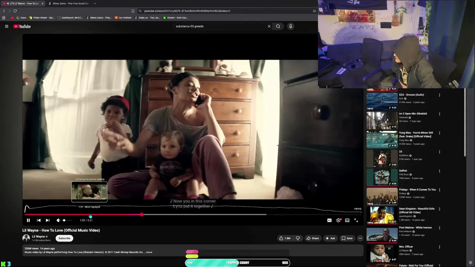
Task: Open Selfish by PnB Rock title
Action: pos(403,171)
